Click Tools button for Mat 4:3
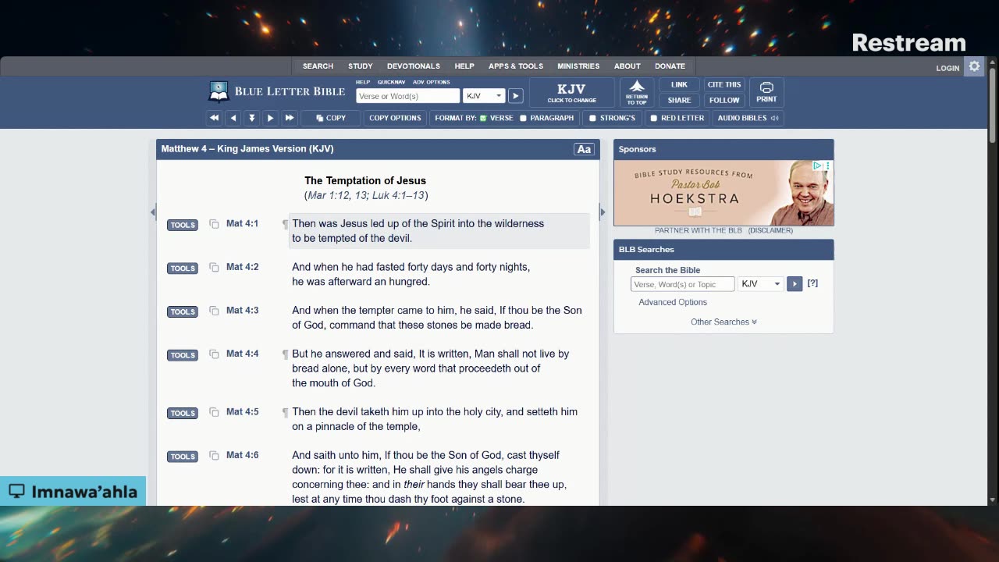This screenshot has width=999, height=562. pyautogui.click(x=182, y=311)
